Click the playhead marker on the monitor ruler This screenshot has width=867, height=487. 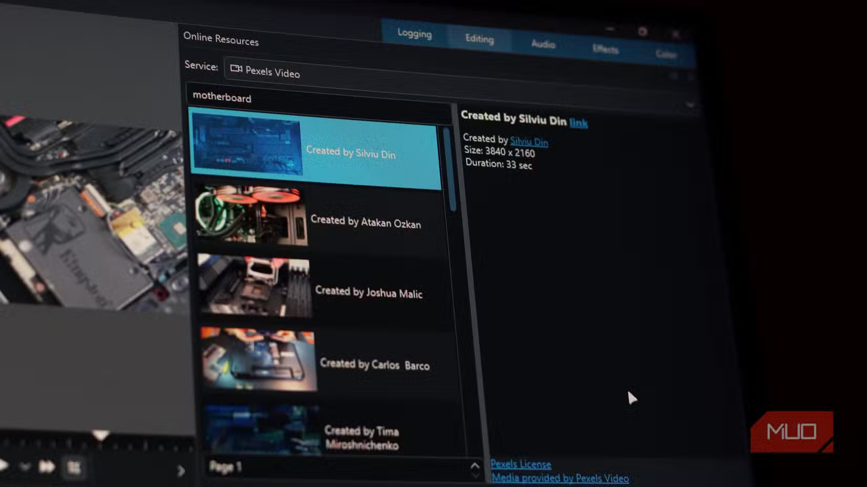(100, 435)
